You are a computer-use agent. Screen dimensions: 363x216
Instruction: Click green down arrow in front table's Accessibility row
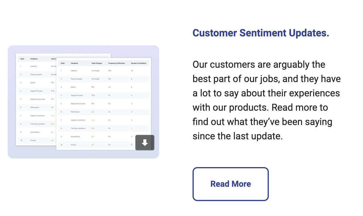coord(92,137)
